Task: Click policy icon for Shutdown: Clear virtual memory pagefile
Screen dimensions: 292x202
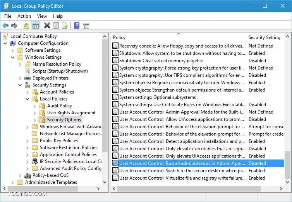Action: tap(115, 61)
